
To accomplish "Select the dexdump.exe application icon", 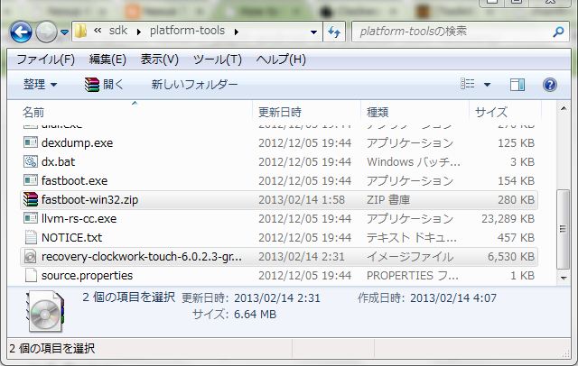I will click(31, 142).
